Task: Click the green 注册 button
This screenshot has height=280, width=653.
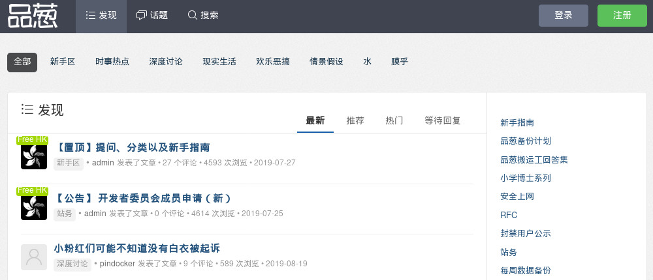Action: point(622,16)
